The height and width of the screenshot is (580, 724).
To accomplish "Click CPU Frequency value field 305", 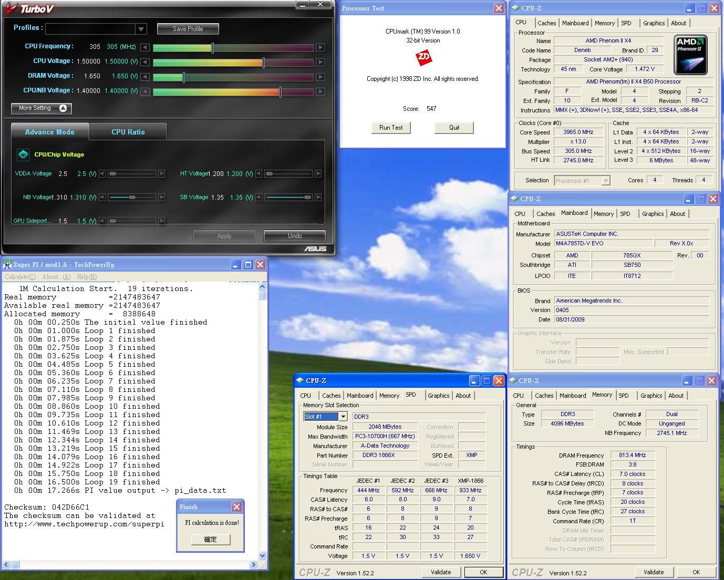I will coord(95,47).
